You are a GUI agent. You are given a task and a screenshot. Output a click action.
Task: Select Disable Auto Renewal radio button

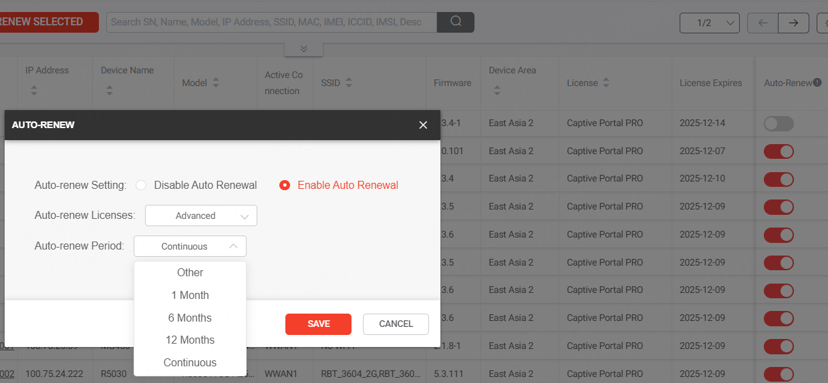(x=141, y=185)
